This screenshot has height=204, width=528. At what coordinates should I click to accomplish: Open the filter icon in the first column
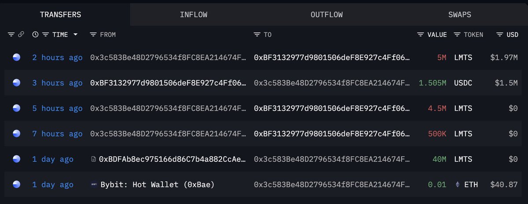point(11,35)
